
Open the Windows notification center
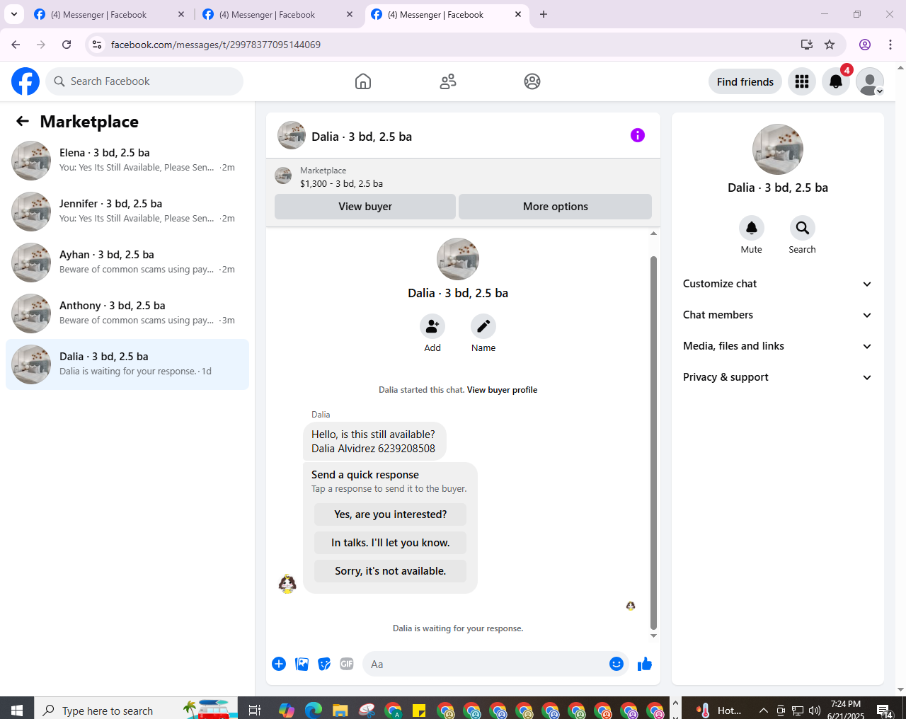(x=884, y=710)
